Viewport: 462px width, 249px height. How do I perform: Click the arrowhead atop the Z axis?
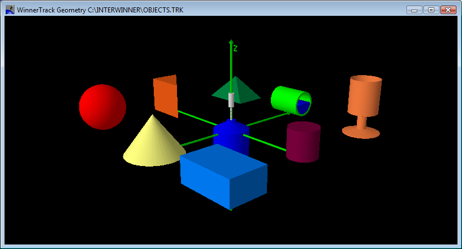231,42
